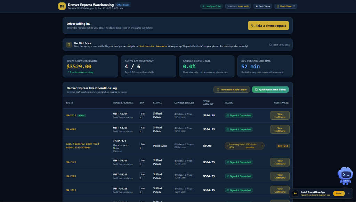This screenshot has height=202, width=356.
Task: Take a phone request
Action: (x=268, y=26)
